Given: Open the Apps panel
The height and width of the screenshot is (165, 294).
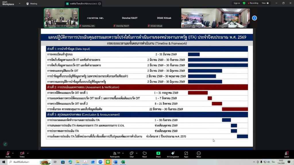Looking at the screenshot, I should coord(186,154).
